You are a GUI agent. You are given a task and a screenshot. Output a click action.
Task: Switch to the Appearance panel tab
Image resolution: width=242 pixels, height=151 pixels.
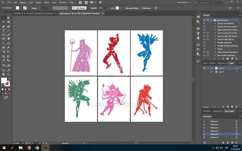[217, 111]
